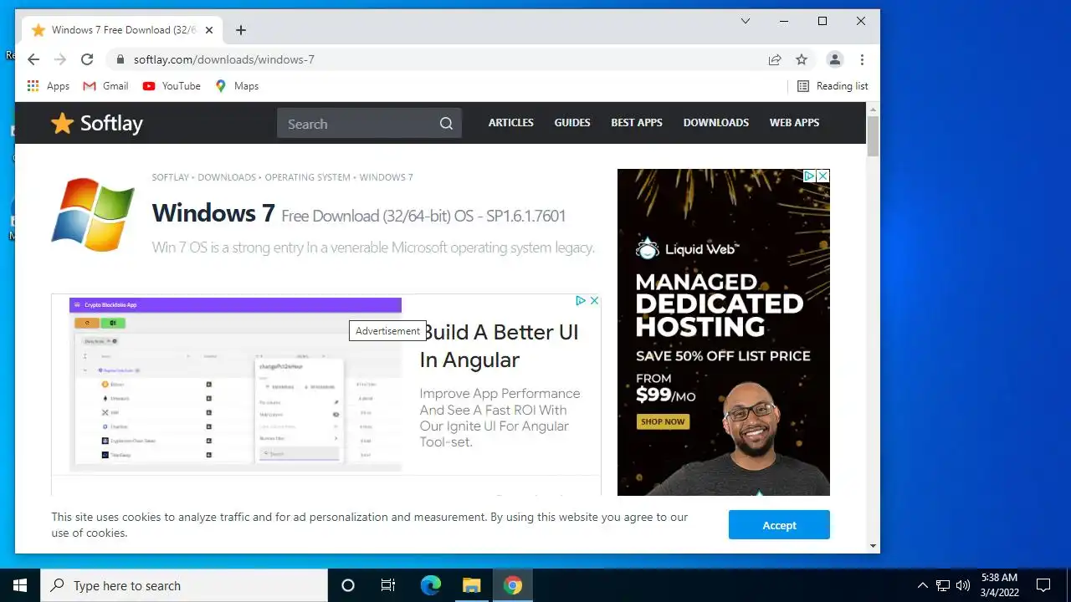Click the Build A Better UI ad headline
This screenshot has width=1071, height=602.
[500, 346]
